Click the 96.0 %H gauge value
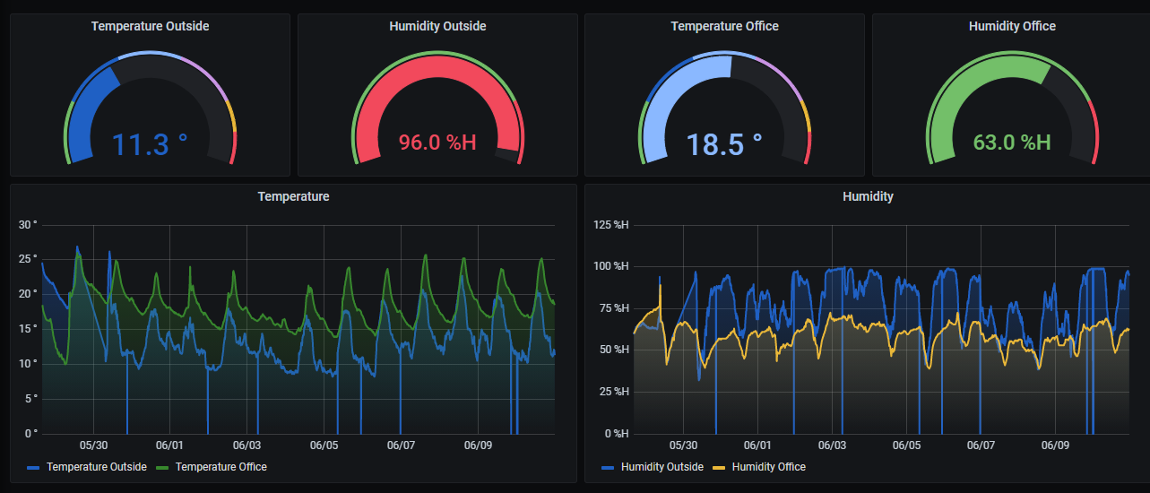Screen dimensions: 1150x493 pyautogui.click(x=437, y=142)
